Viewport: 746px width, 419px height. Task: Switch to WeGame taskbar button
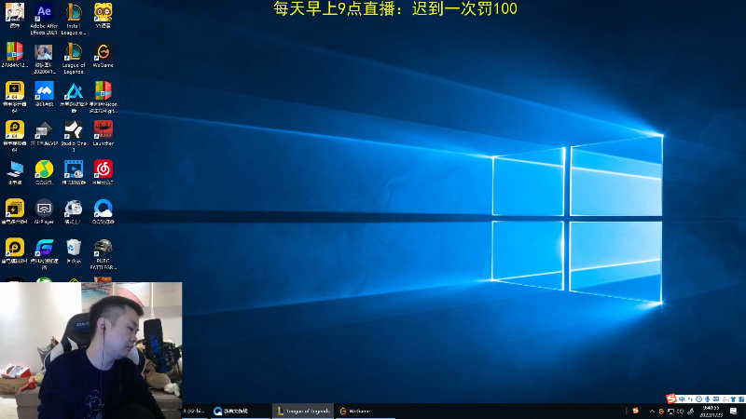(366, 411)
